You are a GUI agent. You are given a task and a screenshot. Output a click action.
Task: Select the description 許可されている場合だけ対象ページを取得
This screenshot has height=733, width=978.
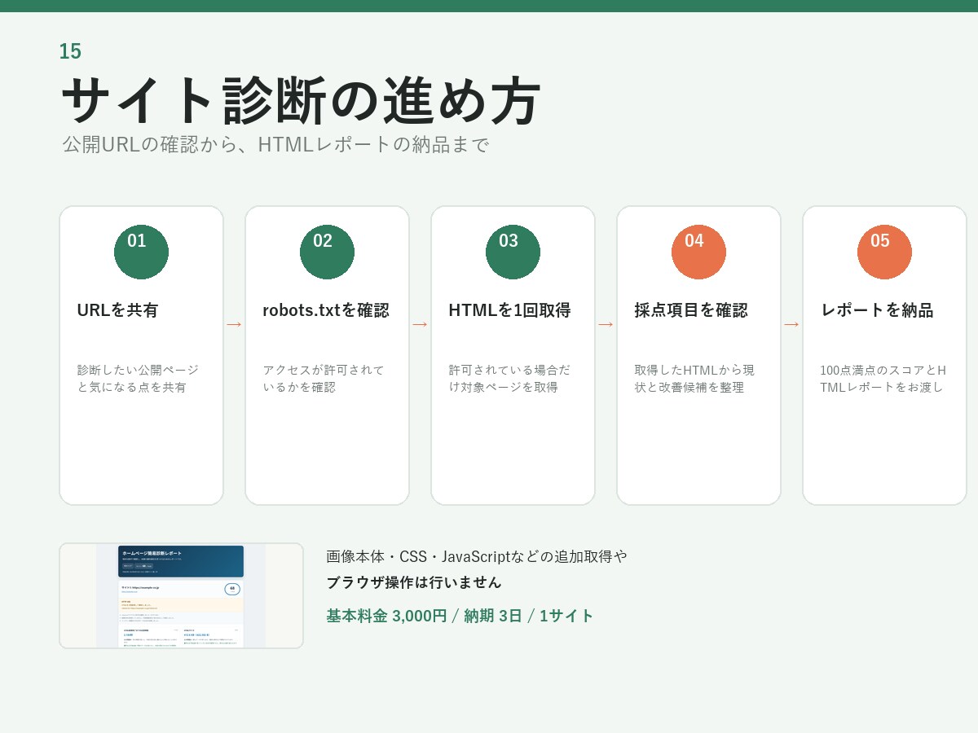509,378
